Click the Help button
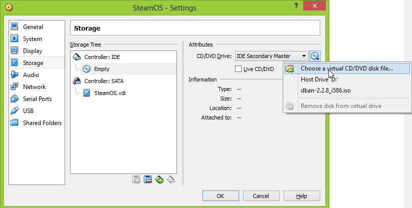 pyautogui.click(x=302, y=196)
